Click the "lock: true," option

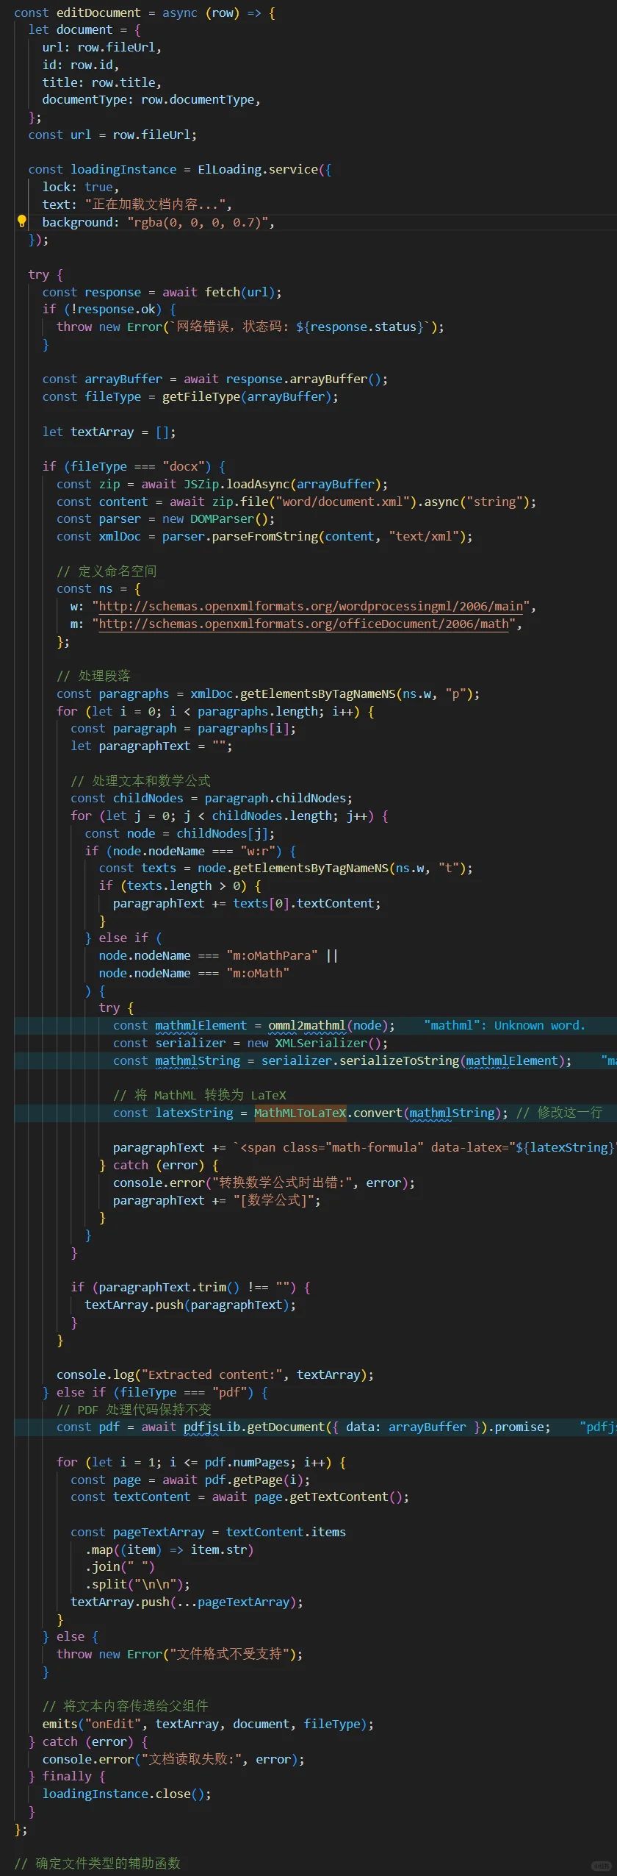pyautogui.click(x=81, y=188)
